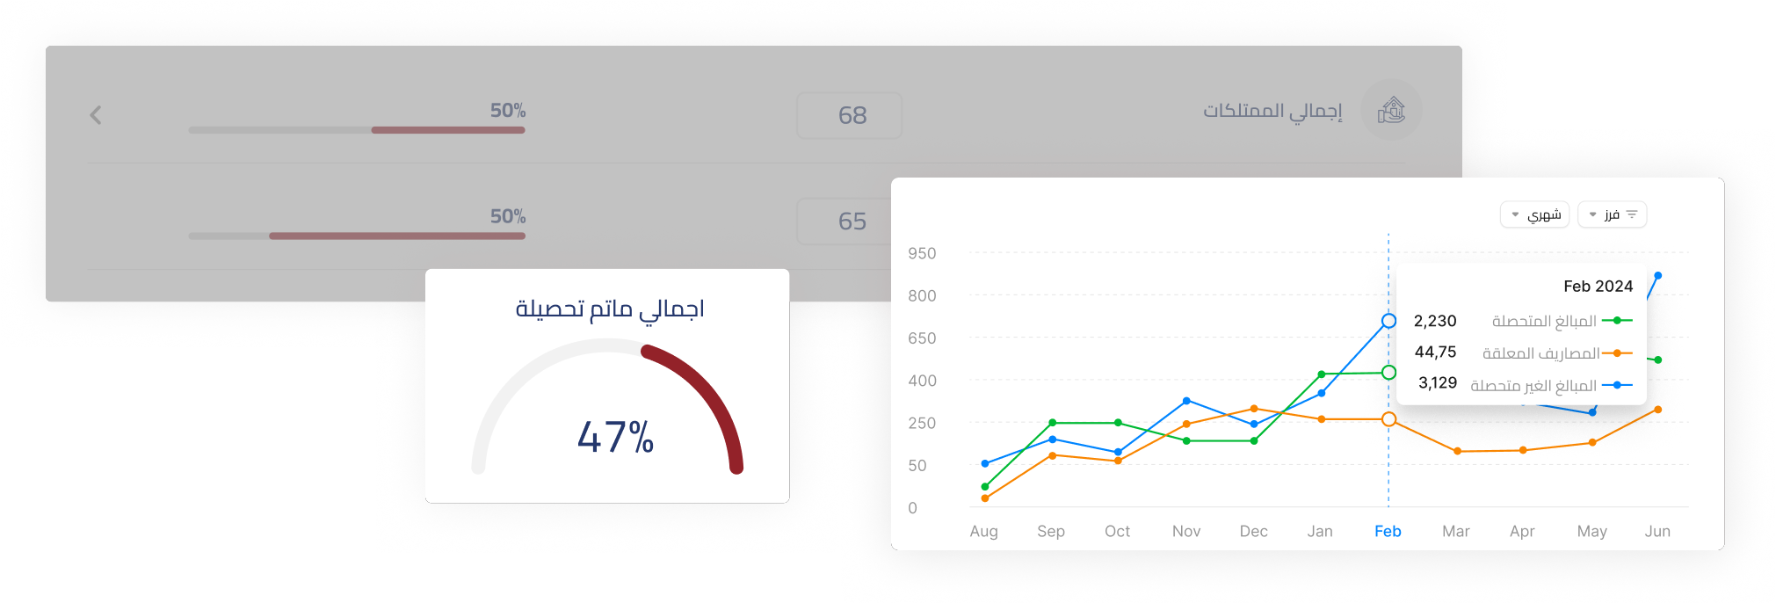Click the left chevron on the properties row
The height and width of the screenshot is (603, 1776).
coord(96,115)
